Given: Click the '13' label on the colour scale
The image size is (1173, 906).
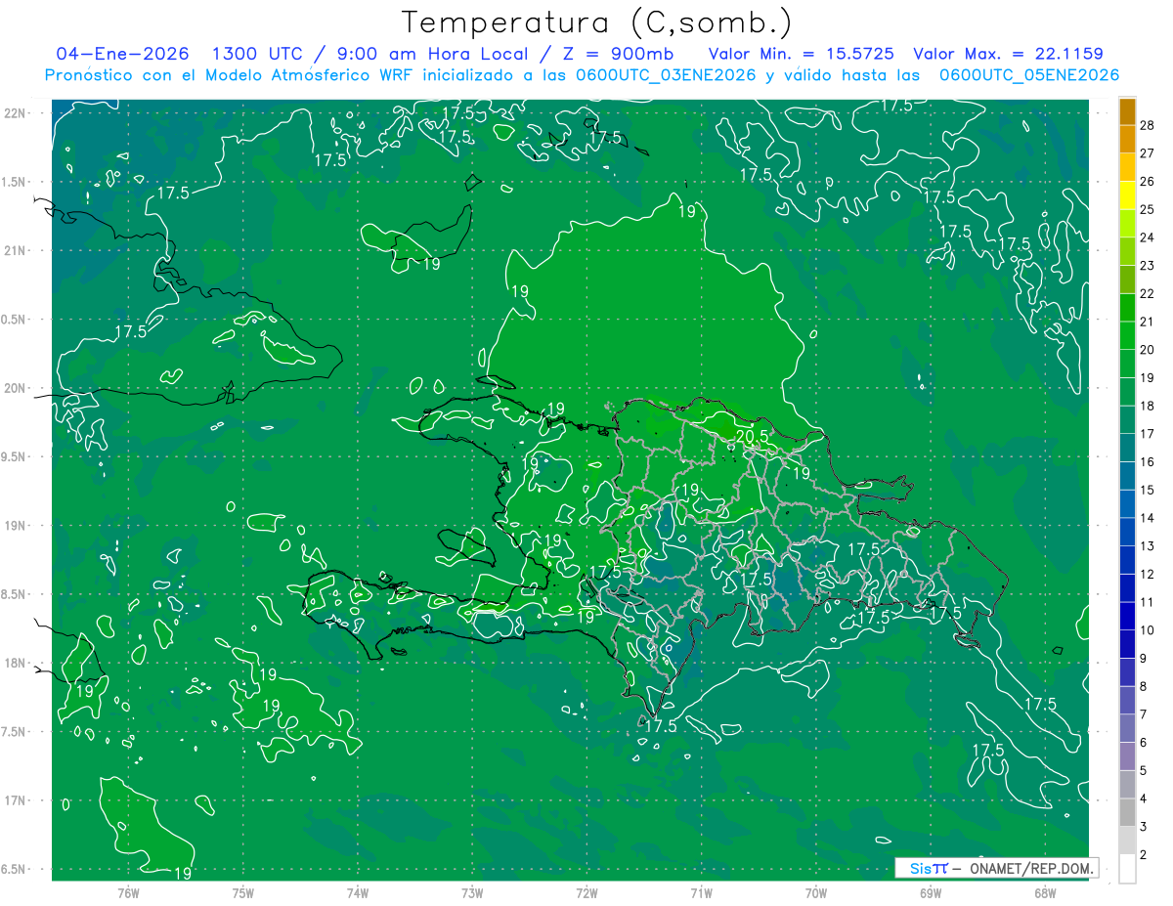Looking at the screenshot, I should (x=1148, y=546).
